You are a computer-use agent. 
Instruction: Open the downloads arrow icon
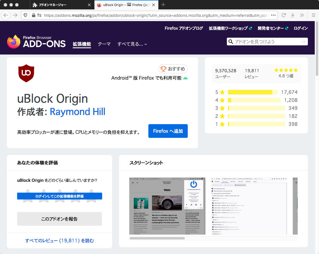293,15
